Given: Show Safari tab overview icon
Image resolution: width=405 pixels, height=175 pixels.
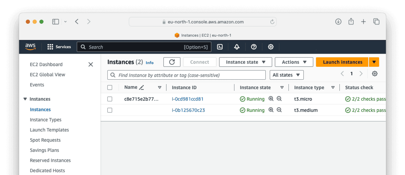Looking at the screenshot, I should 376,22.
